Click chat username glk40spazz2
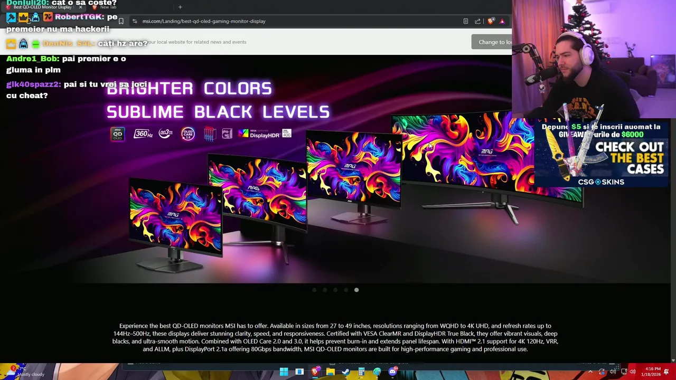The image size is (676, 380). [x=33, y=84]
